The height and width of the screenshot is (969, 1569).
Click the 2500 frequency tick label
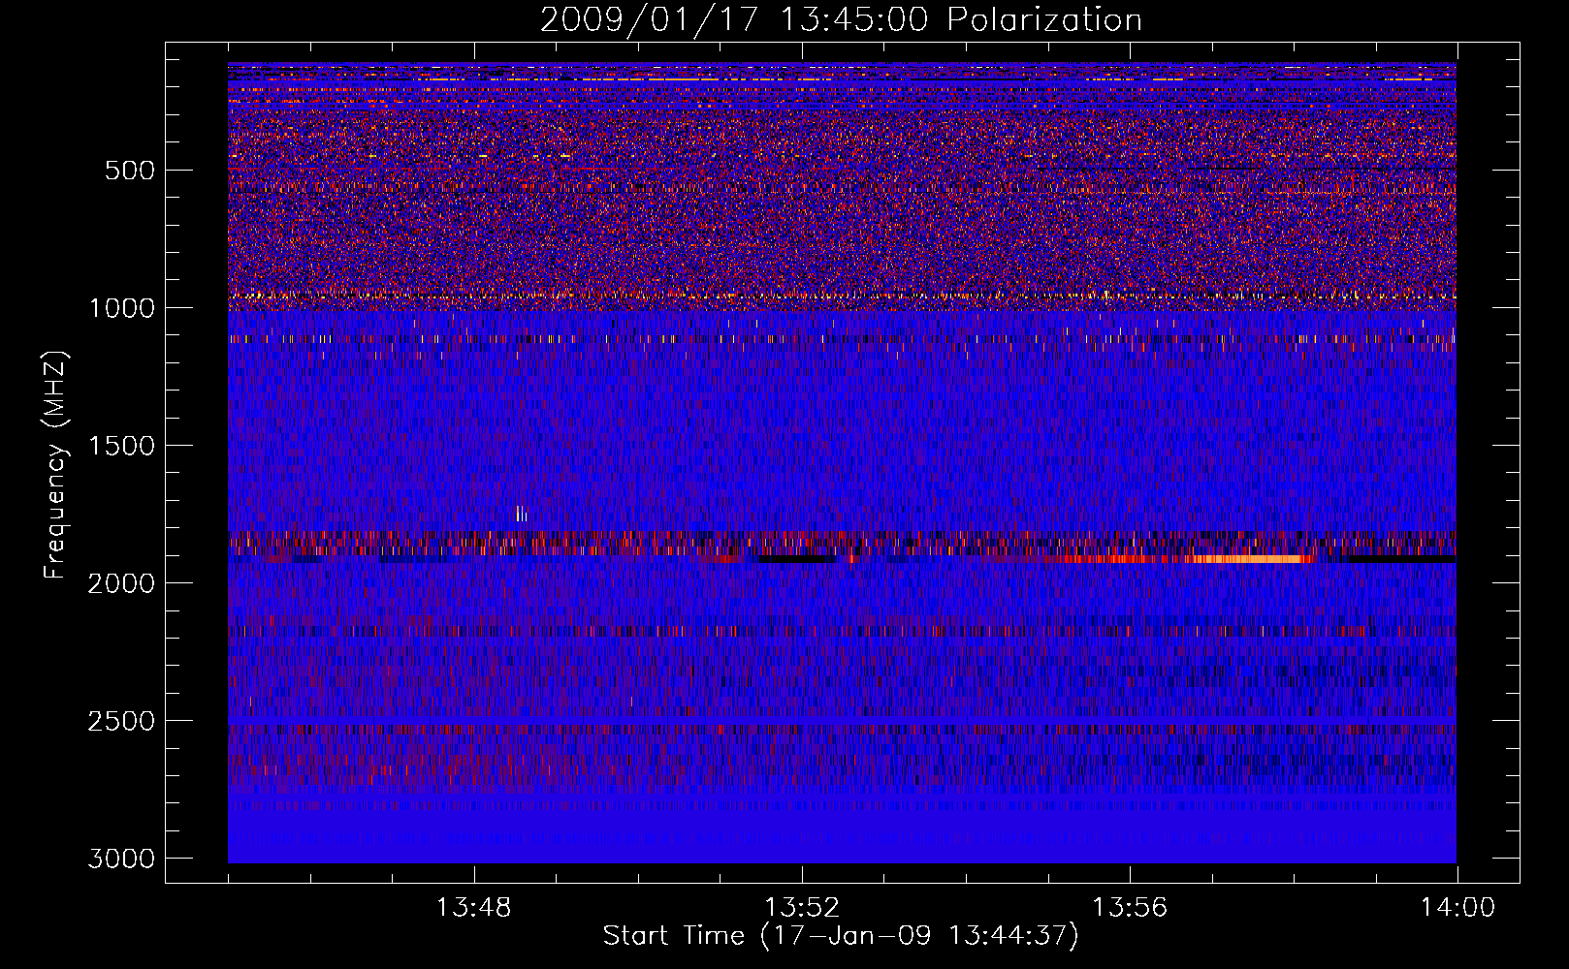click(121, 721)
